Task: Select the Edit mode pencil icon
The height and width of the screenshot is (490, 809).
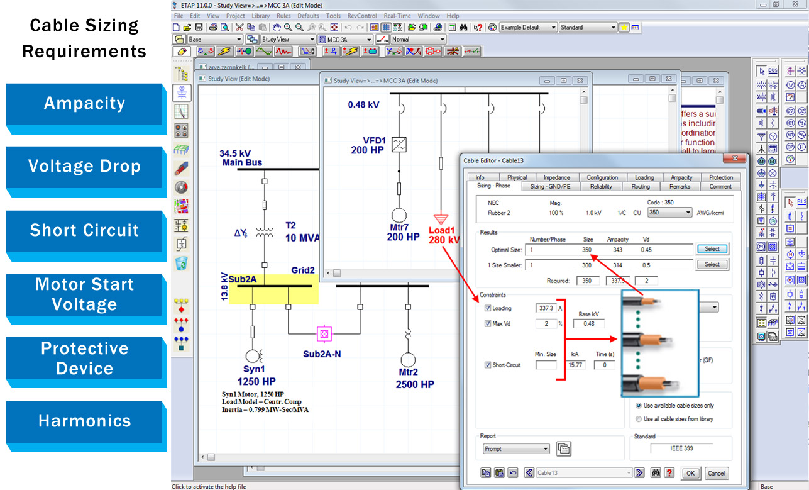Action: [181, 51]
